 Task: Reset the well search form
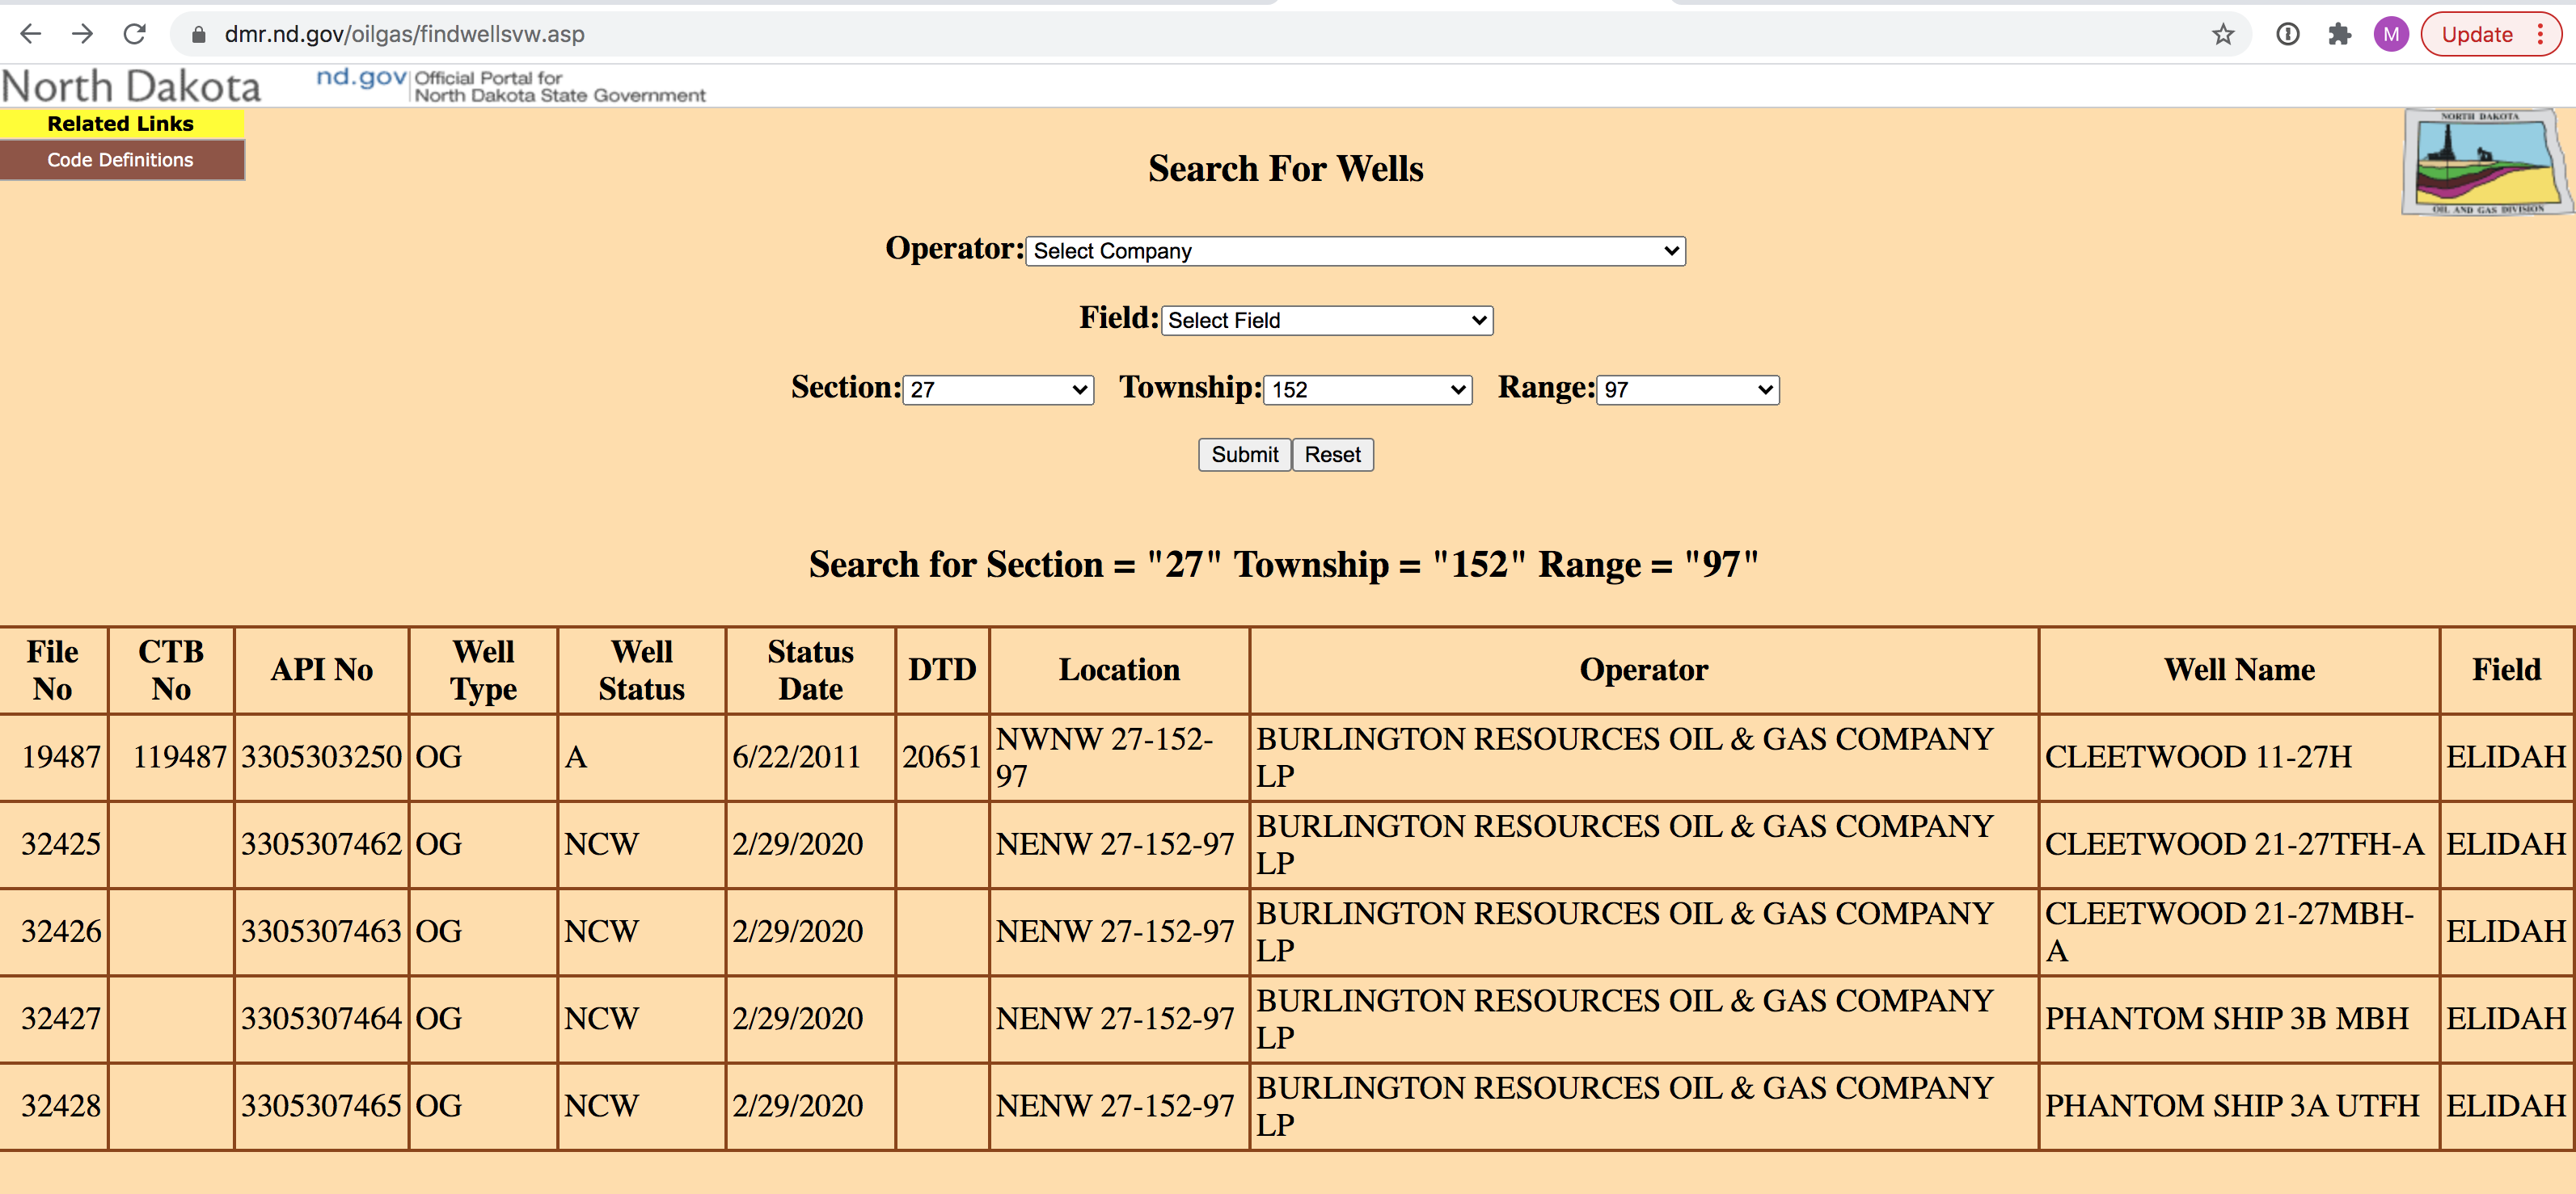1333,455
